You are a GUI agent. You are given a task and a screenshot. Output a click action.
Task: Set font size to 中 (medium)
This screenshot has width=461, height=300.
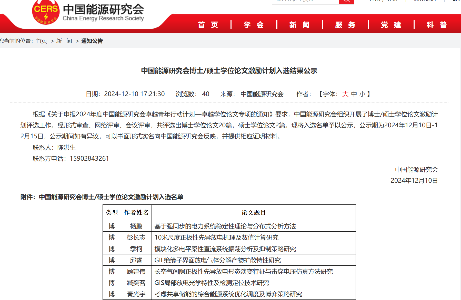coord(354,94)
